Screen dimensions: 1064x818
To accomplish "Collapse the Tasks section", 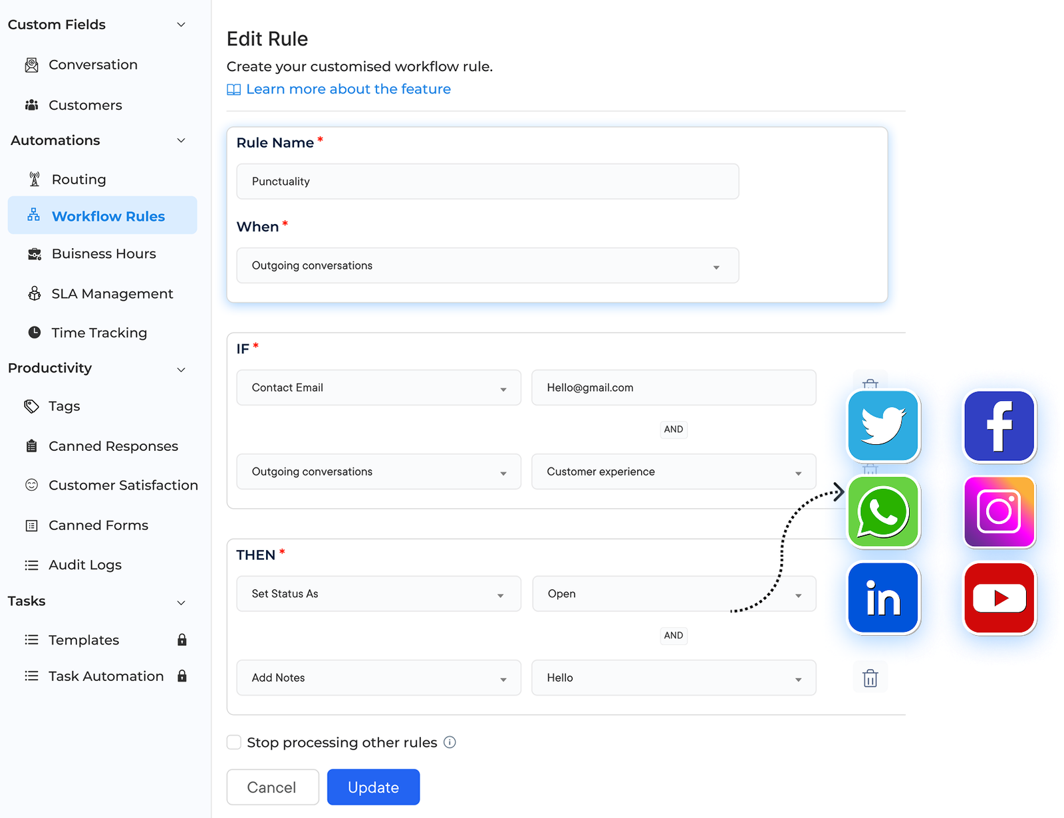I will pos(181,603).
